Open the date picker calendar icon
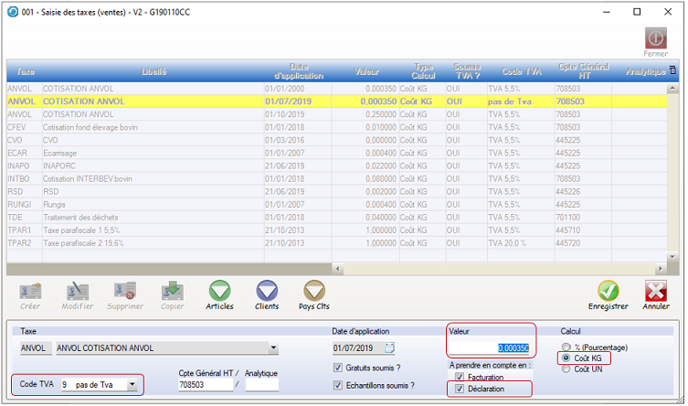 coord(390,348)
